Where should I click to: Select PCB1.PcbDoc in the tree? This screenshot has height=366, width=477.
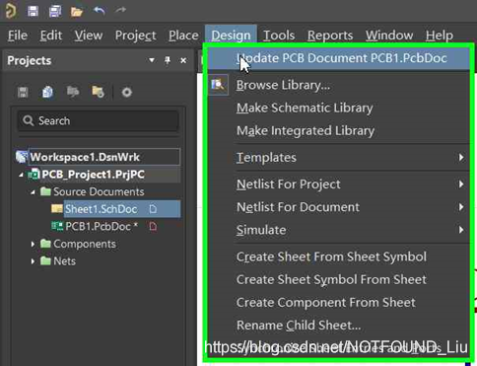click(x=102, y=227)
